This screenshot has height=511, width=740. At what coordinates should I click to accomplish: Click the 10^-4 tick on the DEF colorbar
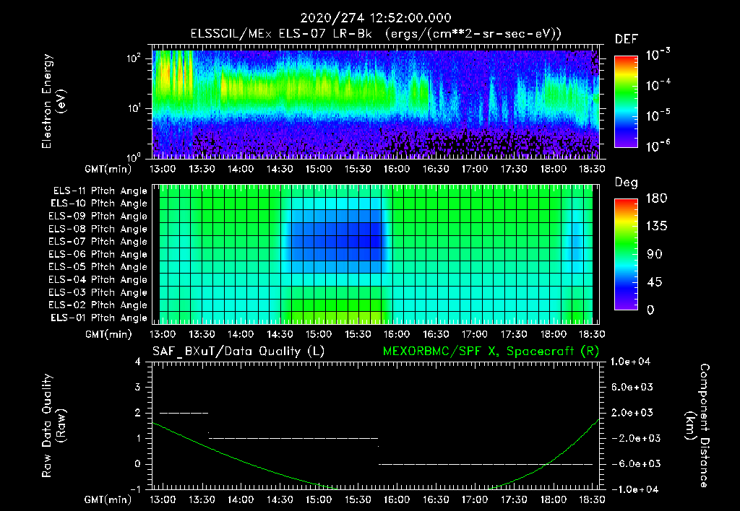click(x=658, y=85)
